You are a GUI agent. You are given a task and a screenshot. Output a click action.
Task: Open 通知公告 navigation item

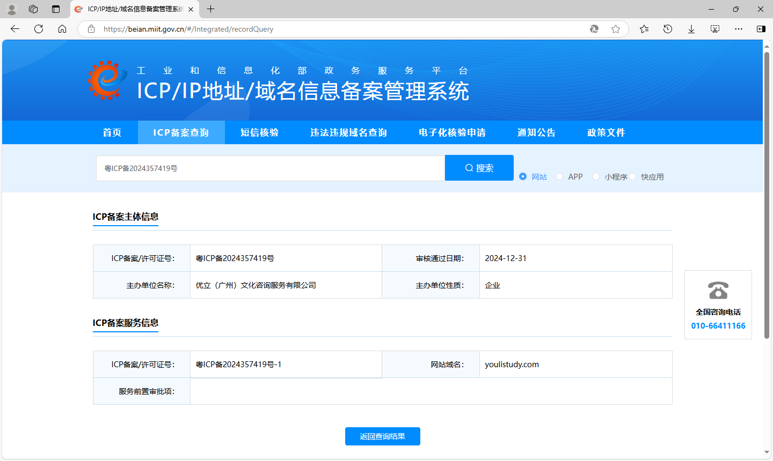click(x=537, y=132)
